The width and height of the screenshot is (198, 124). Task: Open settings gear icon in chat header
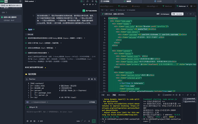point(92,1)
